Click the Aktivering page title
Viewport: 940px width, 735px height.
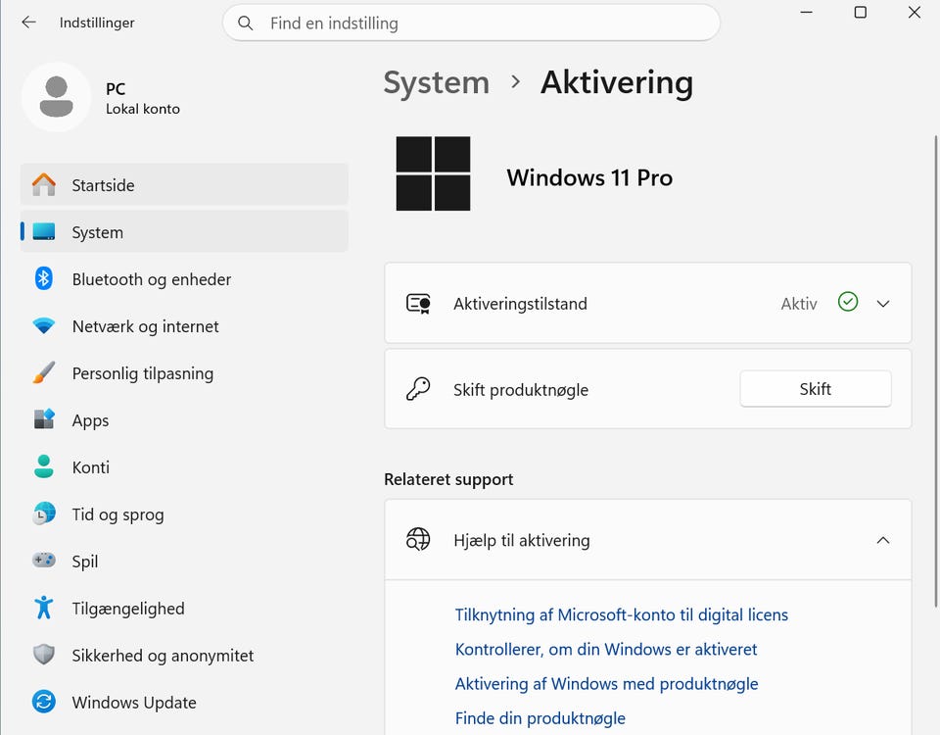click(616, 82)
